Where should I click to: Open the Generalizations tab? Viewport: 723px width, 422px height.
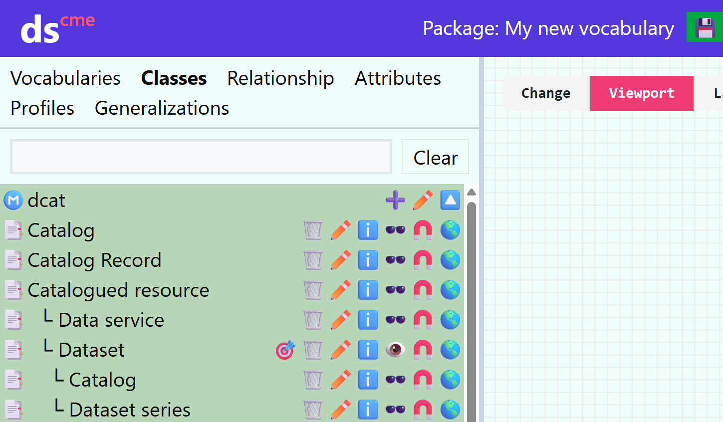tap(162, 108)
